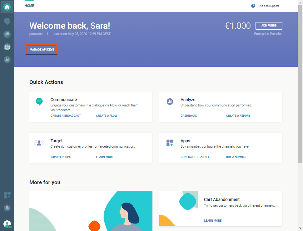Viewport: 303px width, 231px height.
Task: Open the Apps grid-plus sidebar icon
Action: (x=7, y=195)
